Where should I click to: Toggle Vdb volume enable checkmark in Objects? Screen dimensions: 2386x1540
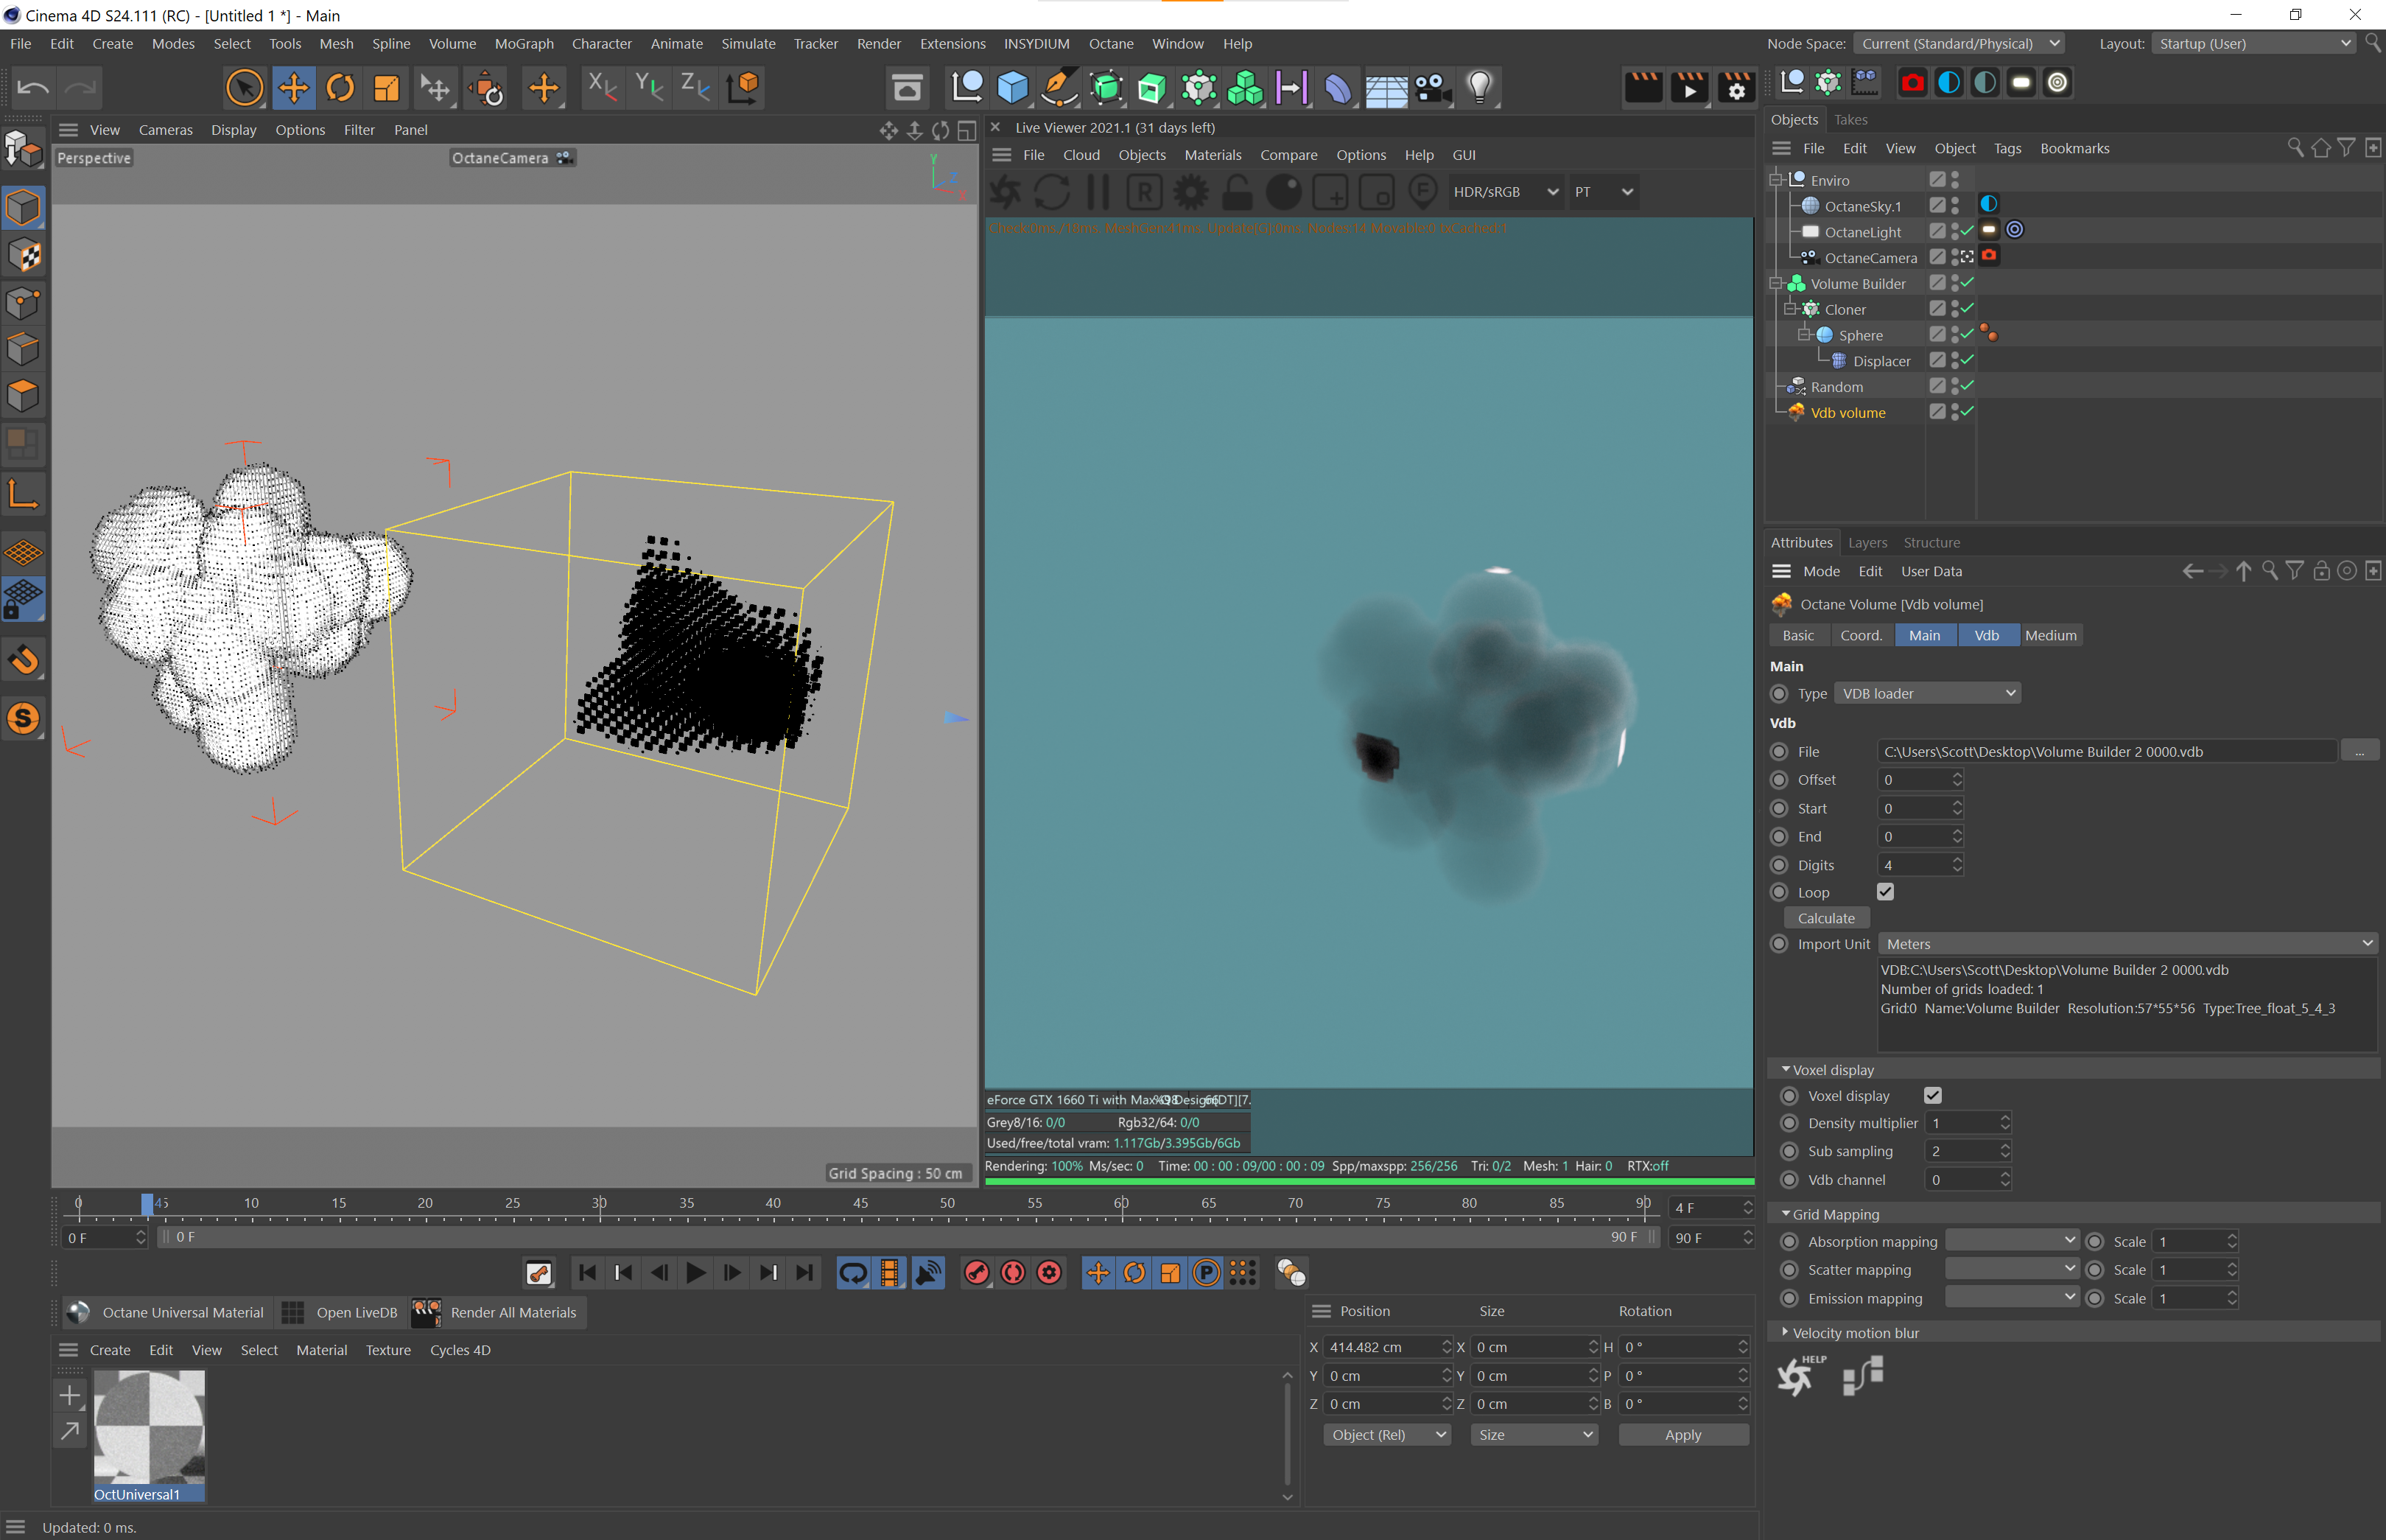click(x=1967, y=412)
